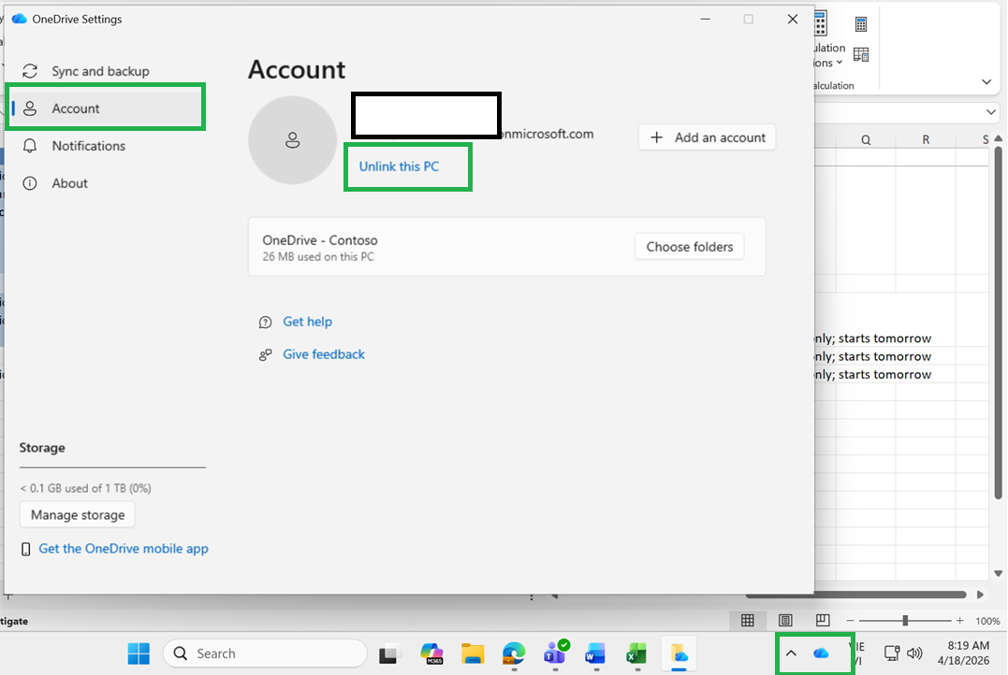This screenshot has height=675, width=1008.
Task: Open Choose folders for OneDrive - Contoso
Action: click(689, 247)
